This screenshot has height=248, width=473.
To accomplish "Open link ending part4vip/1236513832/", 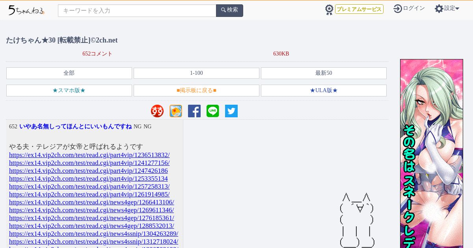I will (89, 155).
